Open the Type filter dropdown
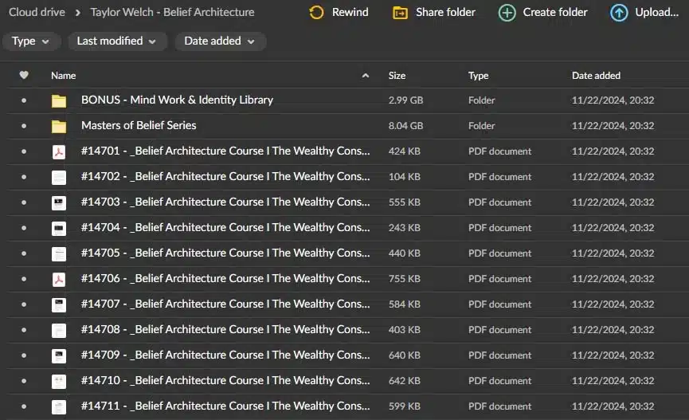The height and width of the screenshot is (420, 689). (30, 41)
